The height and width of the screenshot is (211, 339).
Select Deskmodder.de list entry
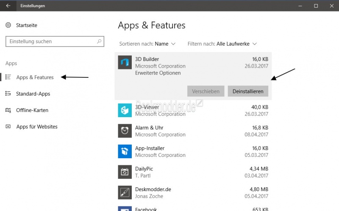pos(193,192)
